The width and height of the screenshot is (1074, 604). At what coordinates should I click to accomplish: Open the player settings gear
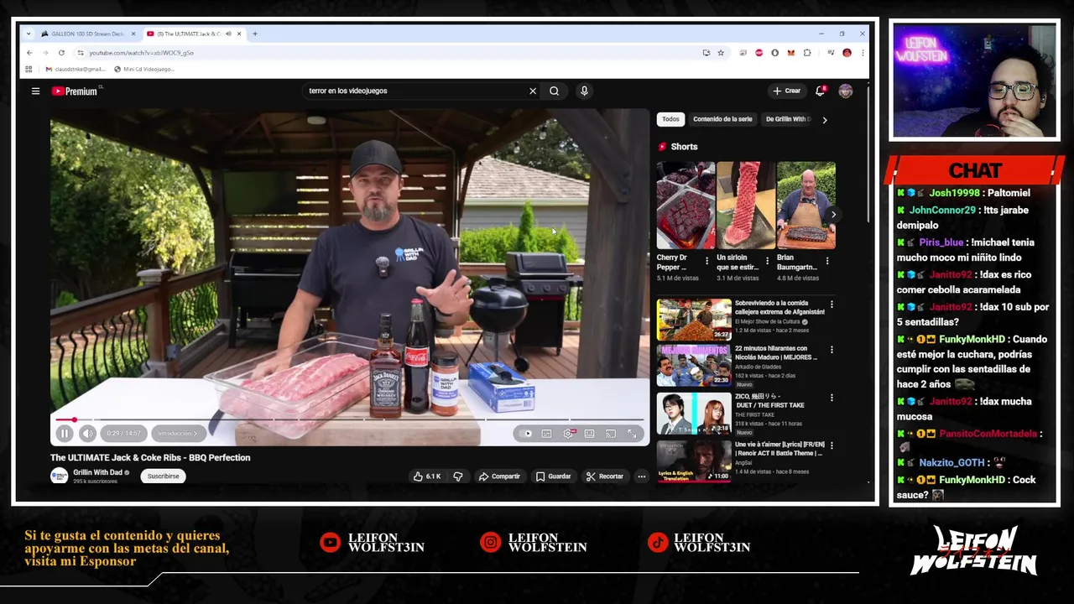click(568, 434)
